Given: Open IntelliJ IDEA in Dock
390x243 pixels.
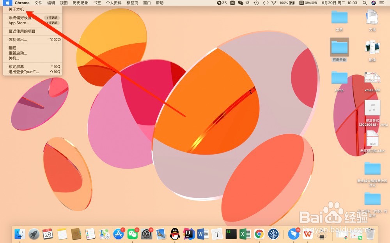Looking at the screenshot, I should [189, 234].
